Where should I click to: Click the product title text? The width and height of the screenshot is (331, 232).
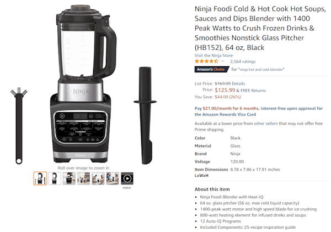pyautogui.click(x=260, y=28)
